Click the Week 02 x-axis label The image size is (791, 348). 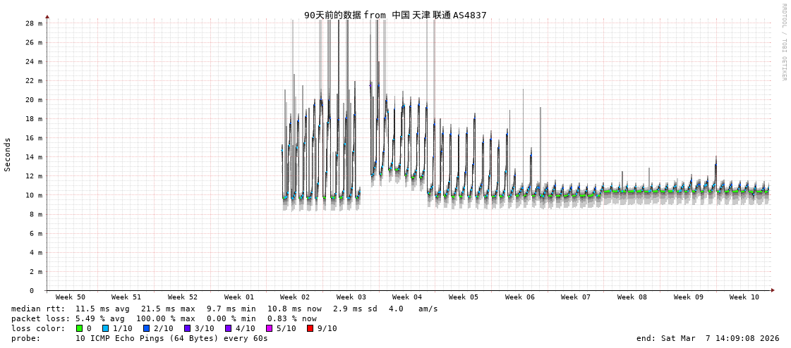point(294,297)
